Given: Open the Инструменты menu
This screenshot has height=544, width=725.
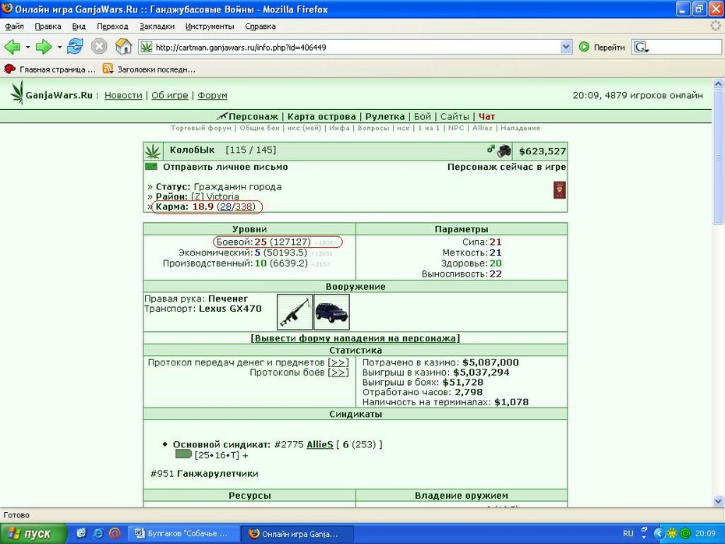Looking at the screenshot, I should (210, 26).
